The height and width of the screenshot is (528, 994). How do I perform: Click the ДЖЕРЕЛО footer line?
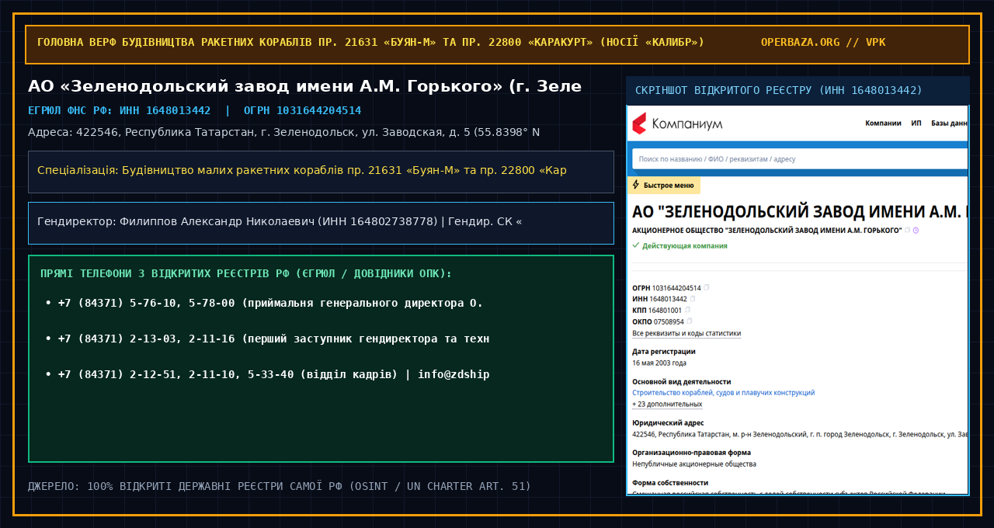280,486
